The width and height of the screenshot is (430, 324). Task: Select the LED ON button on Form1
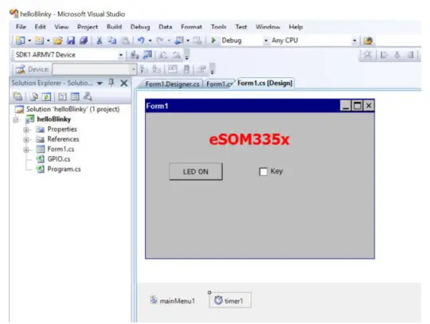(x=196, y=172)
